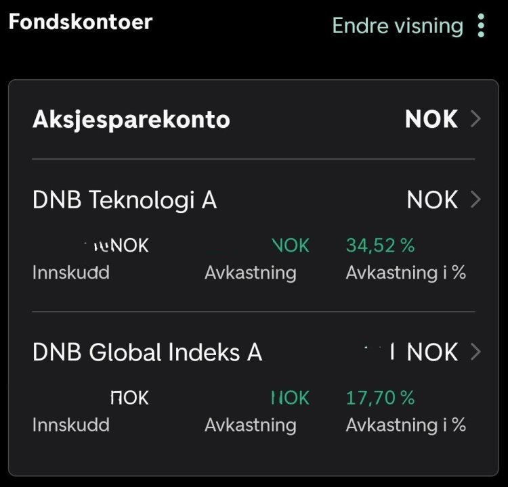Image resolution: width=508 pixels, height=487 pixels.
Task: Expand the Aksjesparekonto chevron arrow
Action: coord(475,120)
